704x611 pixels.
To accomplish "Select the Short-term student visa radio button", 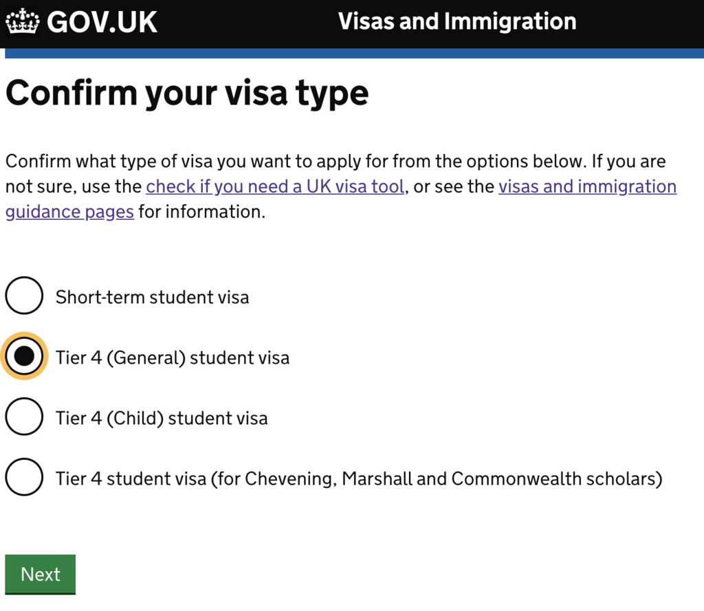I will pyautogui.click(x=24, y=296).
